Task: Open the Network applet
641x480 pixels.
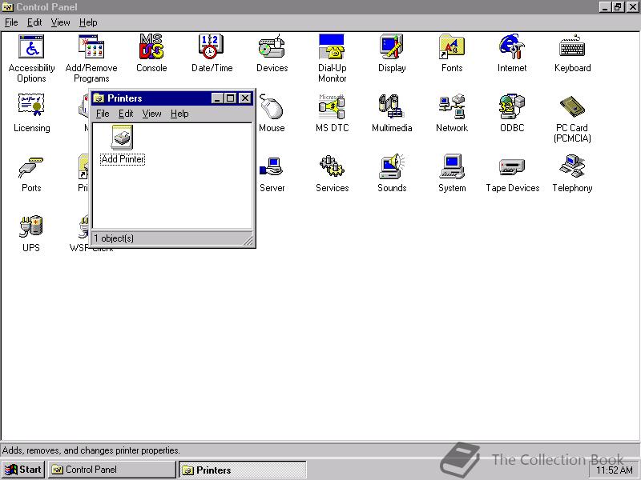Action: click(x=452, y=113)
